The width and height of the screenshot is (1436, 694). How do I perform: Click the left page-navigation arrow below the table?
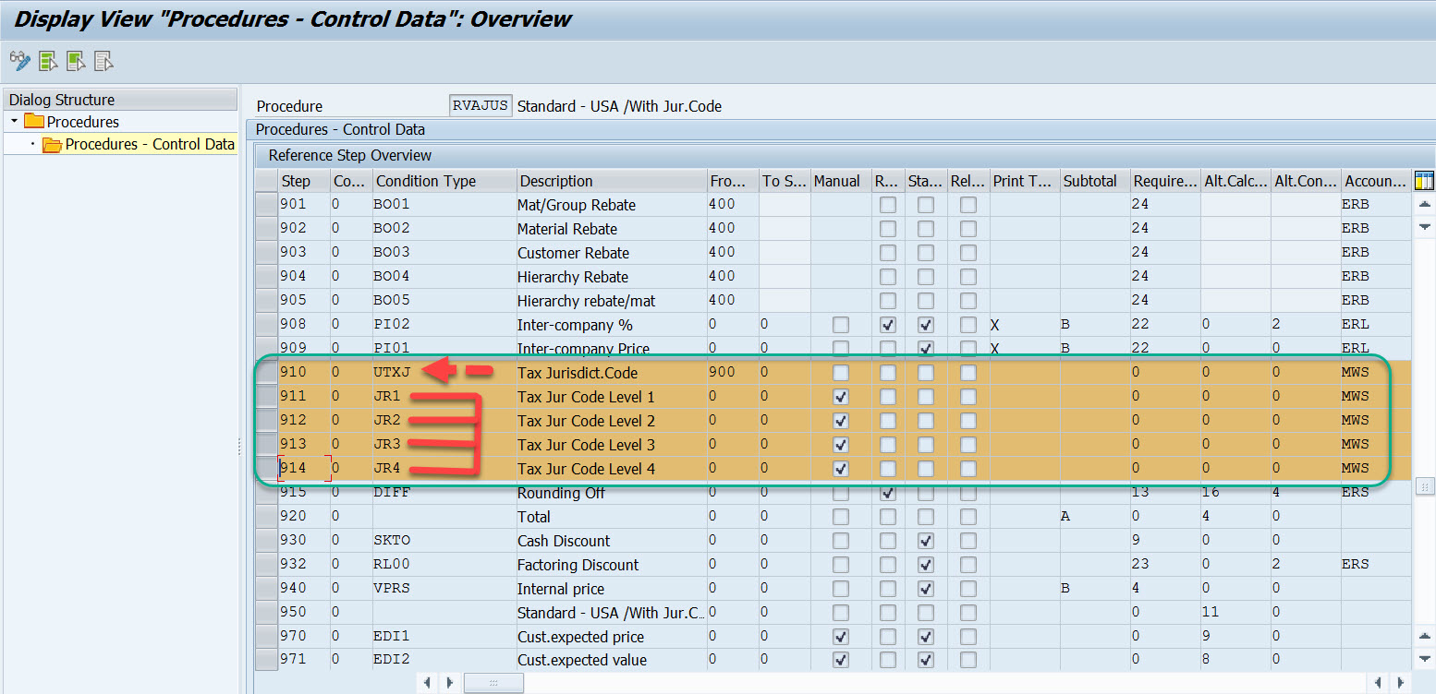(427, 682)
